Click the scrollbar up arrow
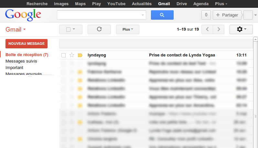 pos(255,39)
